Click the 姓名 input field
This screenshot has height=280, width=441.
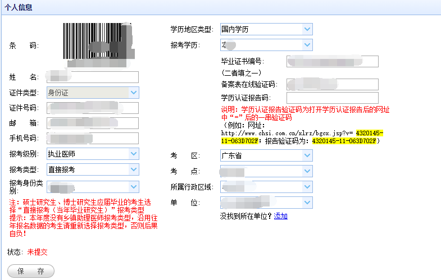(x=93, y=77)
